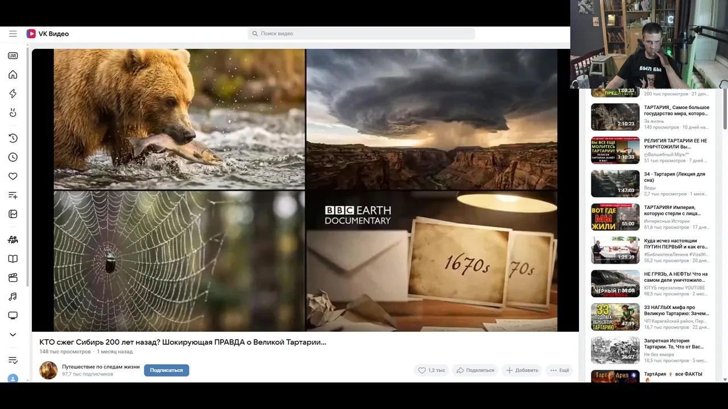Open the user profile avatar in the sidebar

pos(13,378)
